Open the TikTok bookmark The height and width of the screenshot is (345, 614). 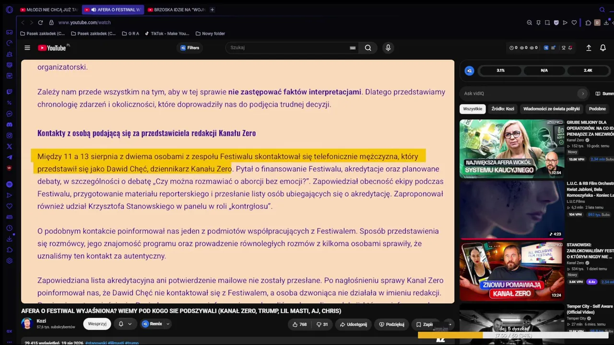167,34
